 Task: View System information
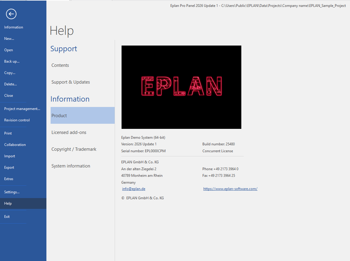click(x=83, y=166)
